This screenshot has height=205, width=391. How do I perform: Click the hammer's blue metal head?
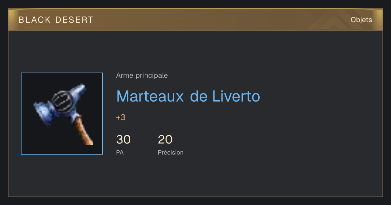coord(60,102)
